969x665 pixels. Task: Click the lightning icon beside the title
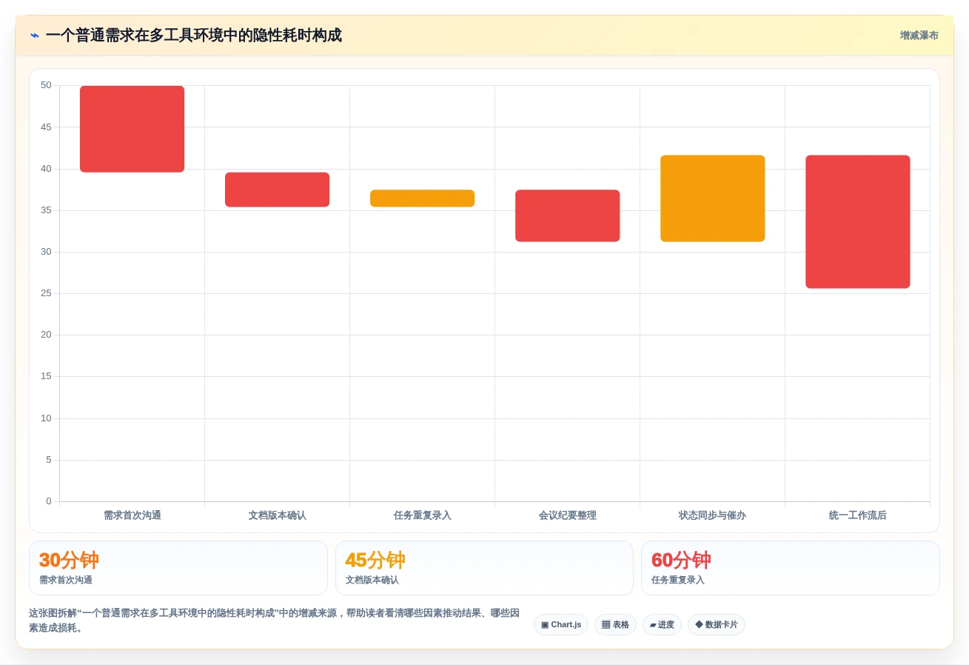(x=35, y=36)
